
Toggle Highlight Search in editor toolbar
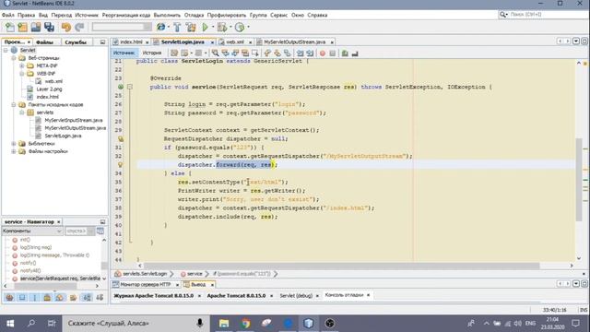coord(245,53)
